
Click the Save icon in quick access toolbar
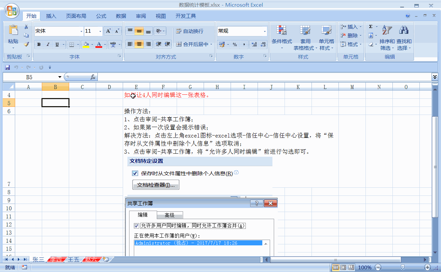(7, 67)
